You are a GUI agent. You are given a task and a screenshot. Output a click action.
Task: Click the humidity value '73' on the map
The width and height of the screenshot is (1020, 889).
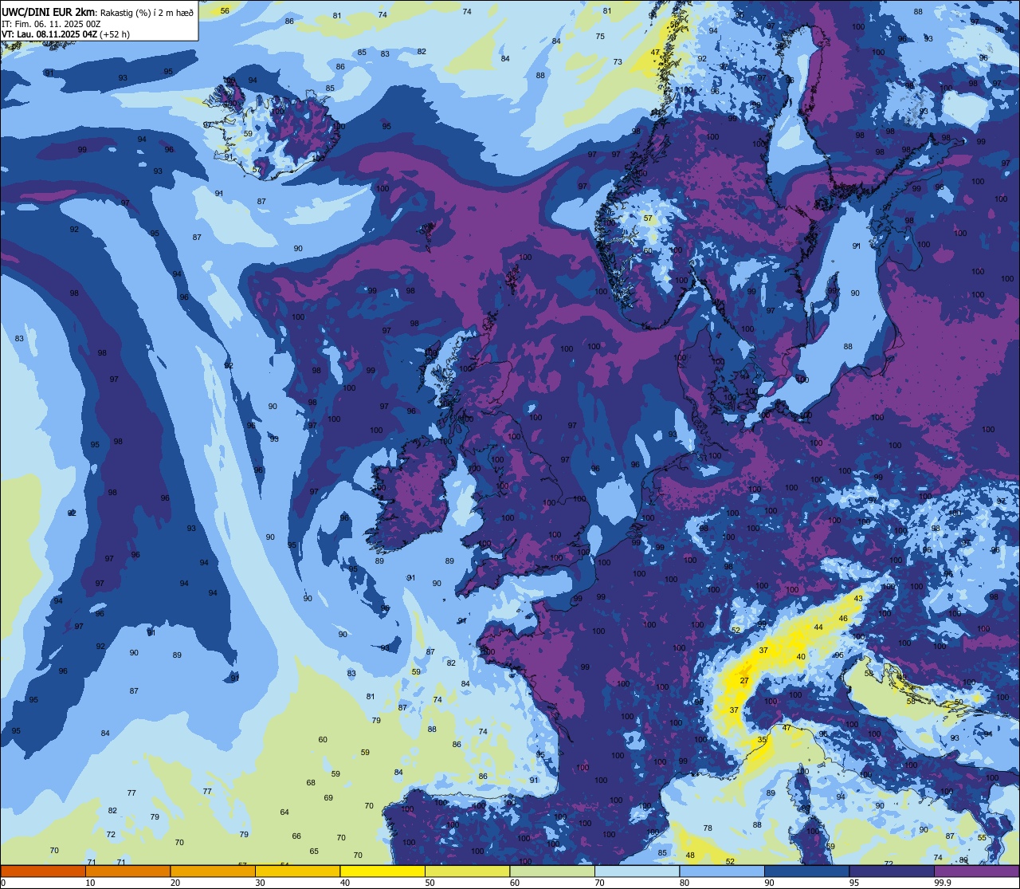pos(618,62)
